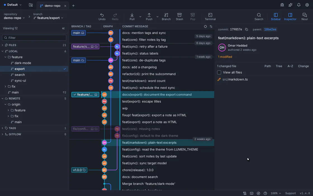Screen dimensions: 313x196
Task: Focus the Filter input field
Action: pos(34,38)
